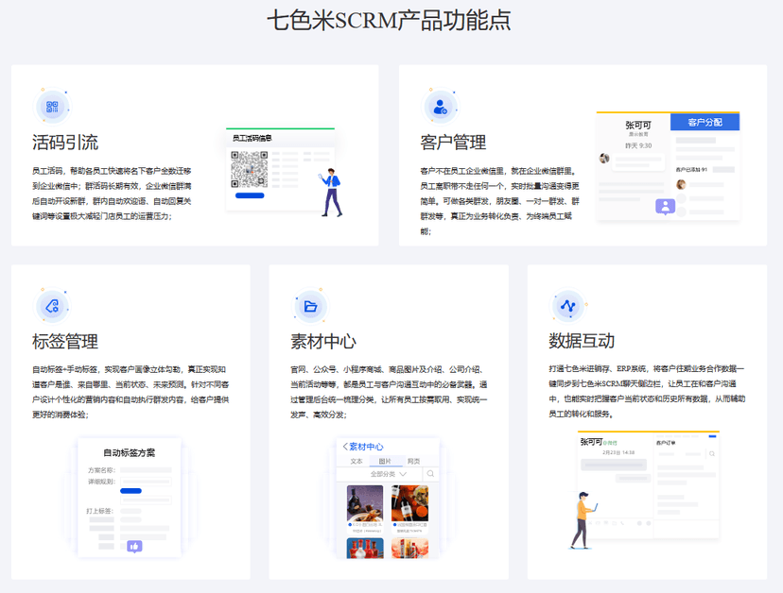Click the walking man with laptop illustration
Viewport: 783px width, 593px height.
click(x=583, y=520)
